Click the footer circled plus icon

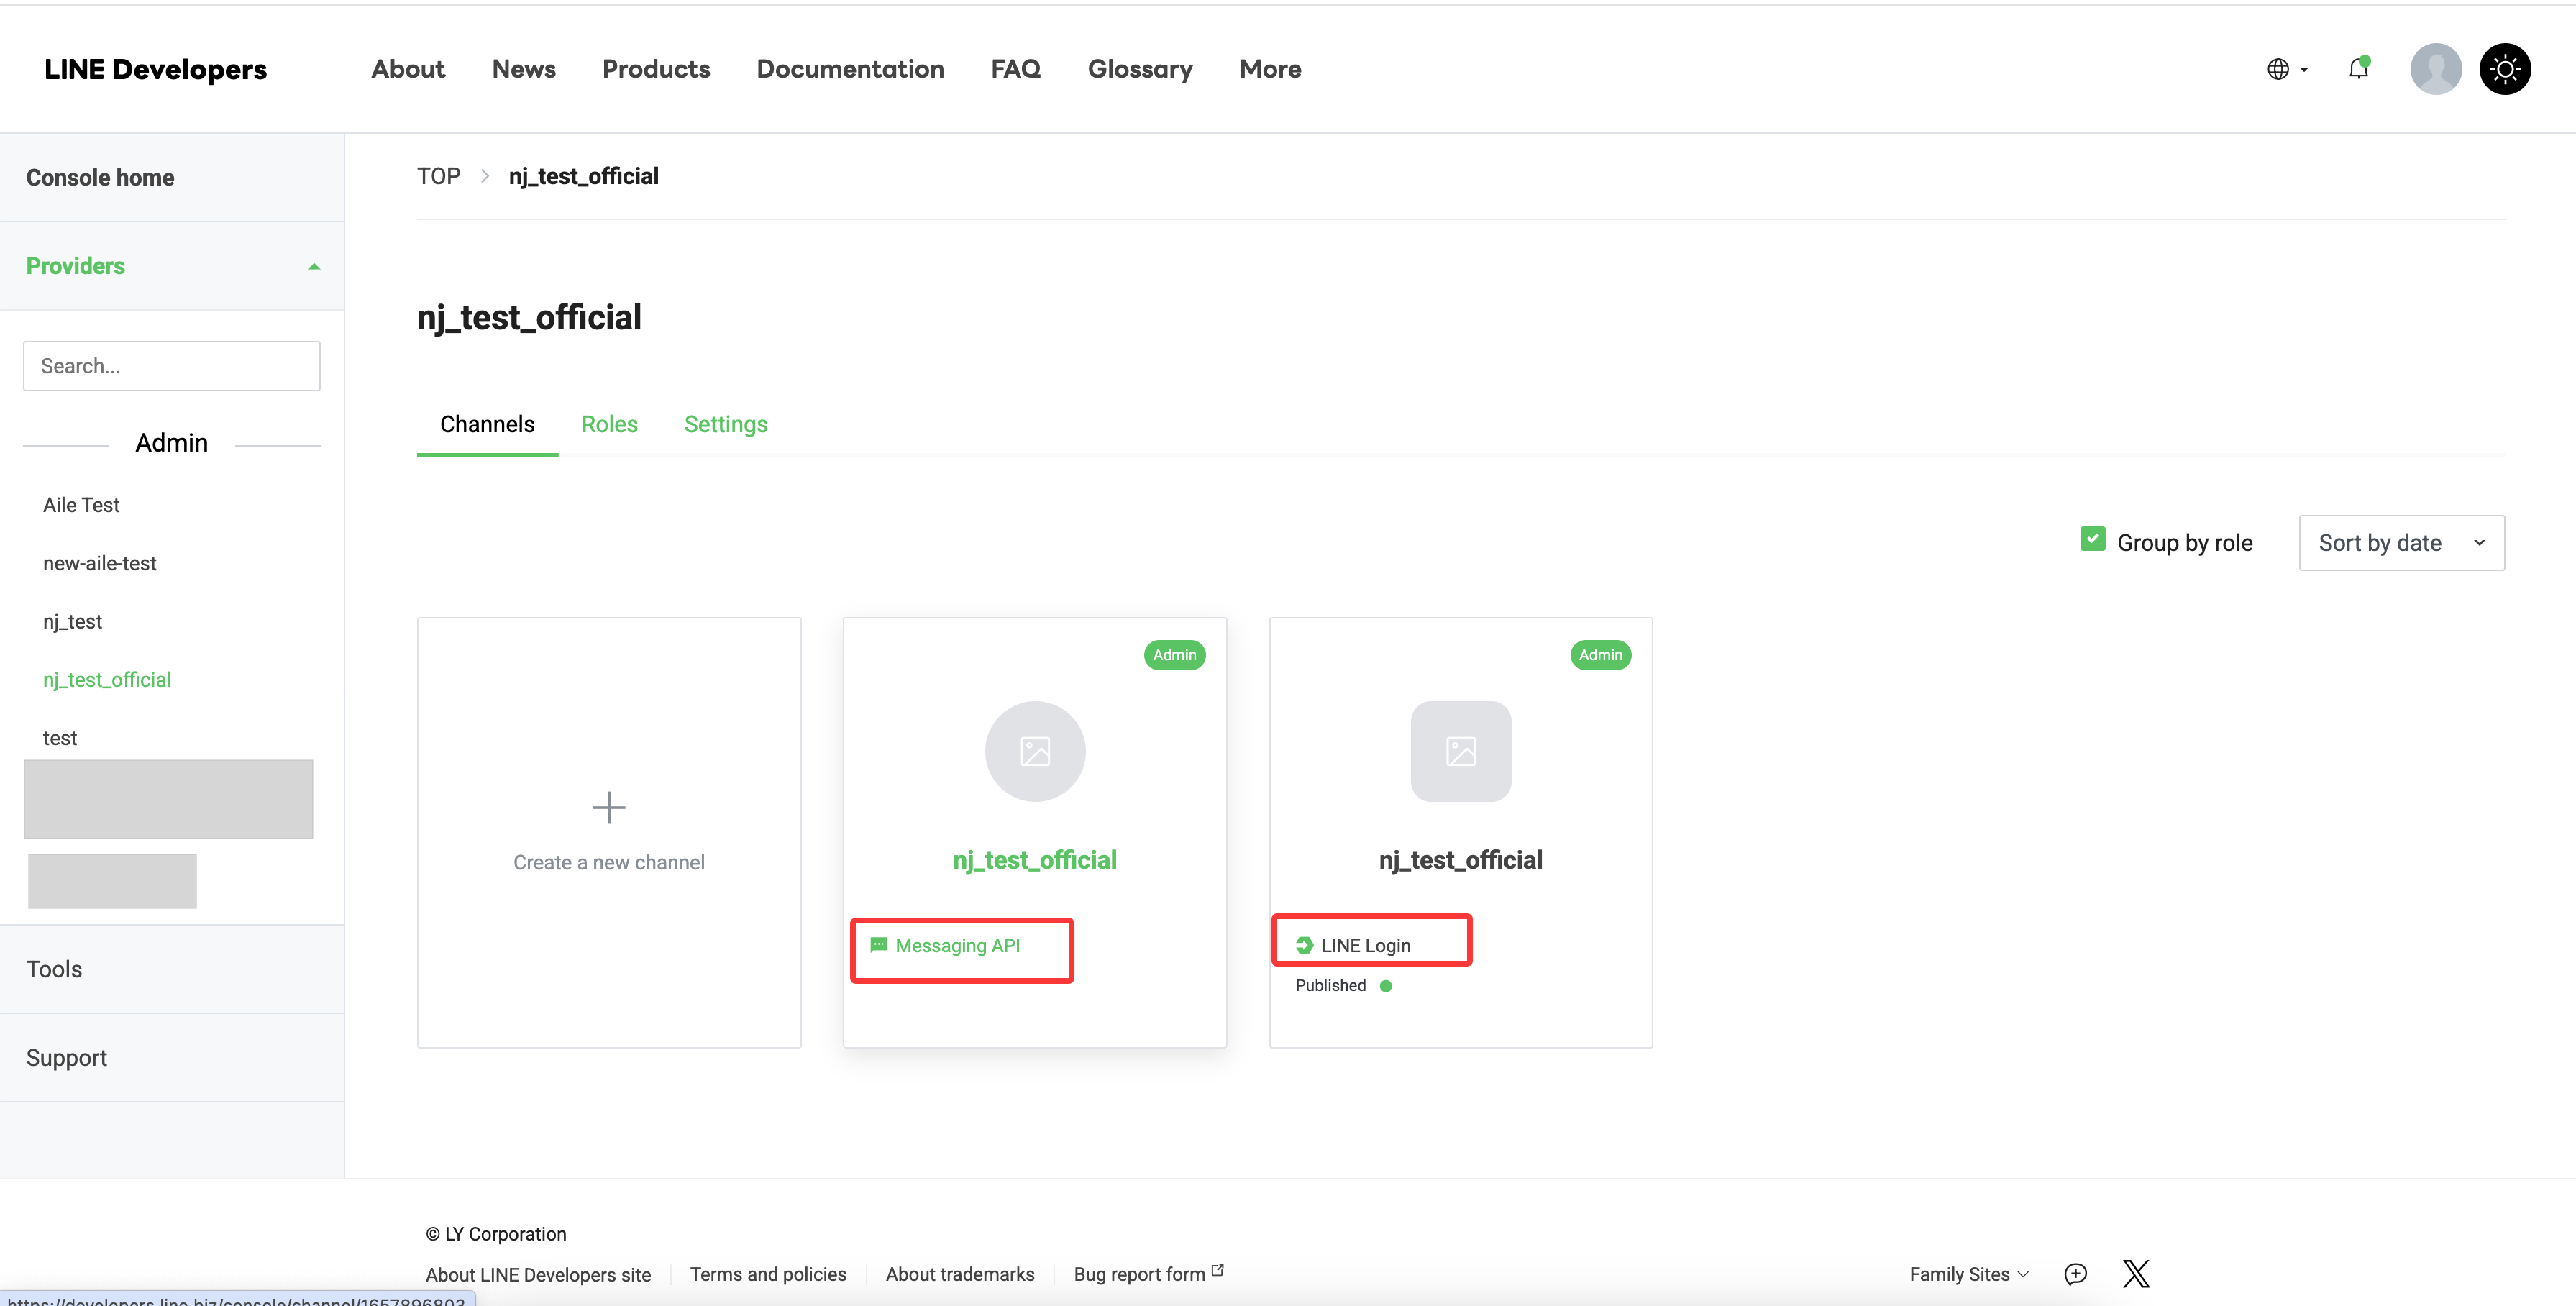point(2075,1273)
